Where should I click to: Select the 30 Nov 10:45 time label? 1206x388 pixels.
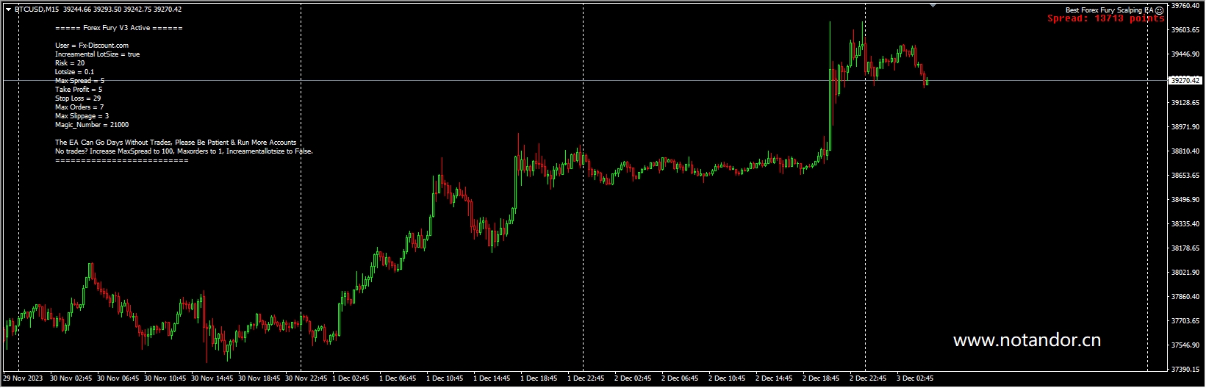[165, 379]
